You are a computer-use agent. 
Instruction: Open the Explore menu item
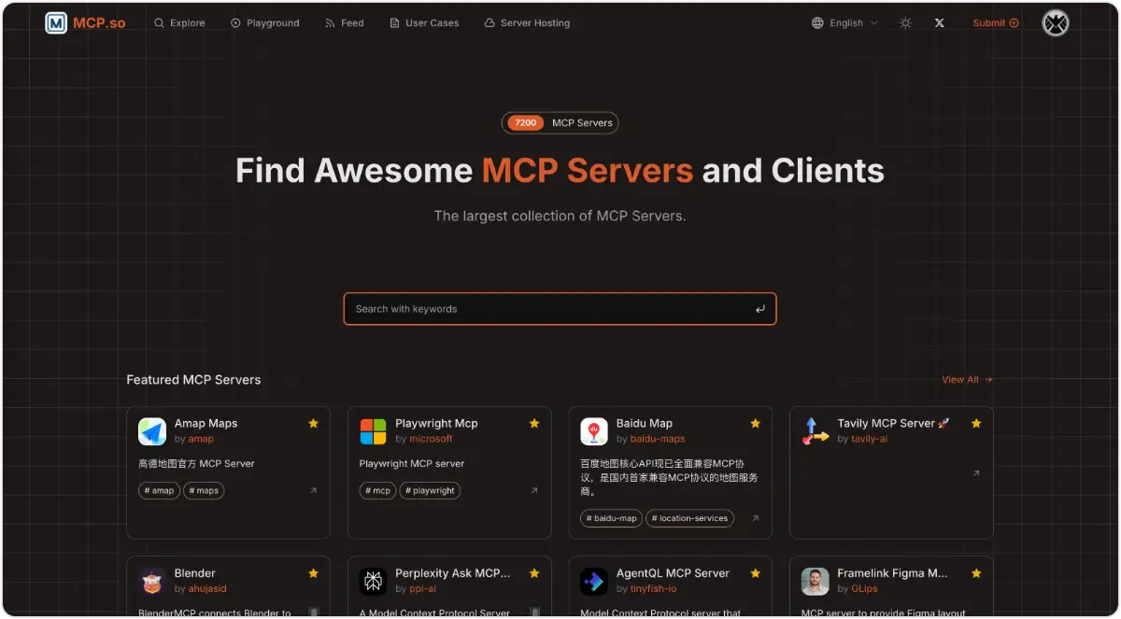pos(179,23)
